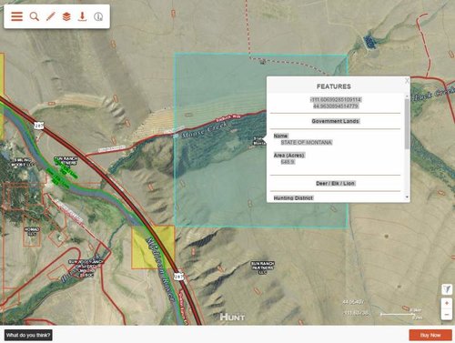Zoom out with the minus button
The width and height of the screenshot is (455, 343).
(x=447, y=315)
